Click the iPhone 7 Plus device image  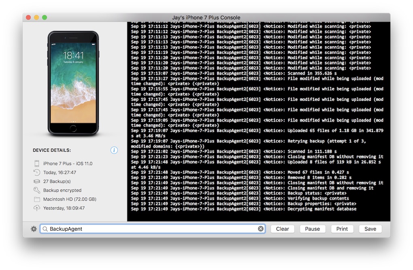[73, 83]
